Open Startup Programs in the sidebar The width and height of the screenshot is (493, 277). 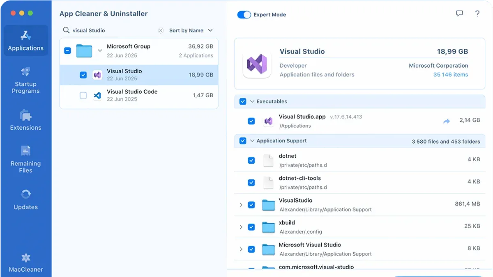25,80
